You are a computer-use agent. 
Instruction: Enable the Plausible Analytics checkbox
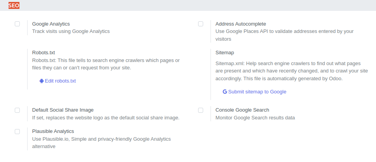coord(17,131)
